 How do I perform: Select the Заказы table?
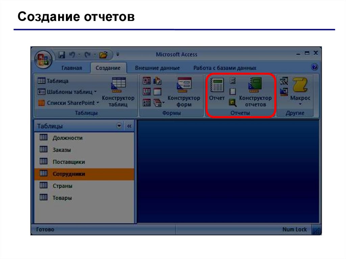pyautogui.click(x=84, y=150)
